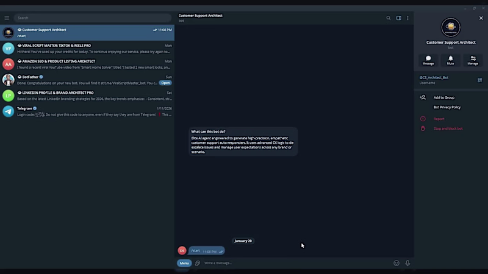The width and height of the screenshot is (488, 274).
Task: Open Manage bot settings
Action: (x=473, y=60)
